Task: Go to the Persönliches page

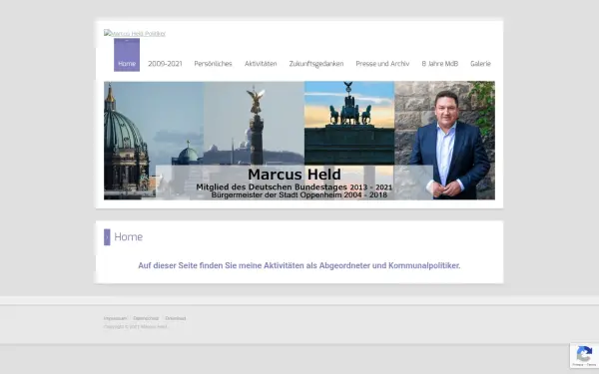Action: pyautogui.click(x=213, y=64)
